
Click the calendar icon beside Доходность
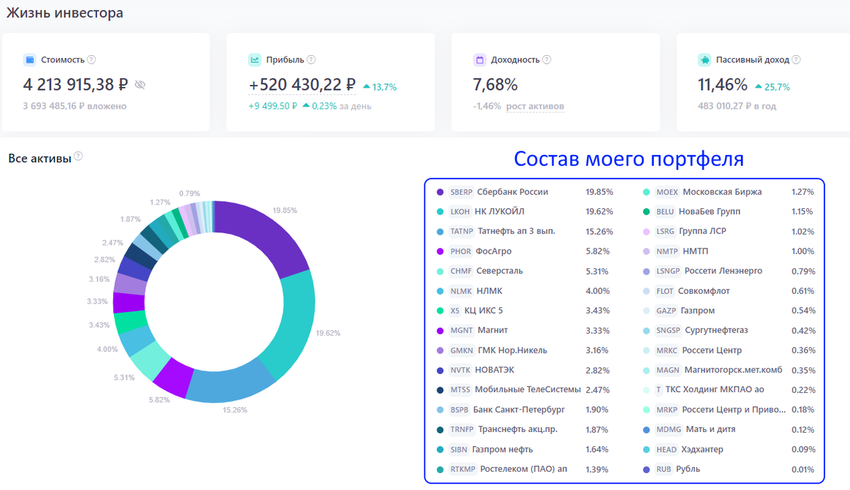coord(479,60)
